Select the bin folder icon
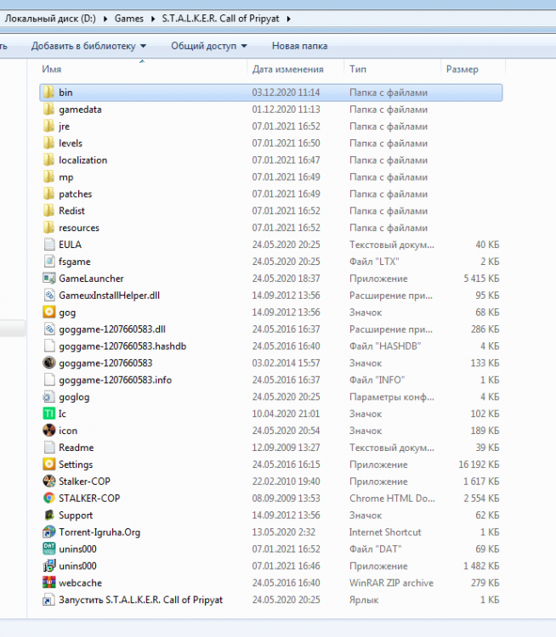 point(48,93)
